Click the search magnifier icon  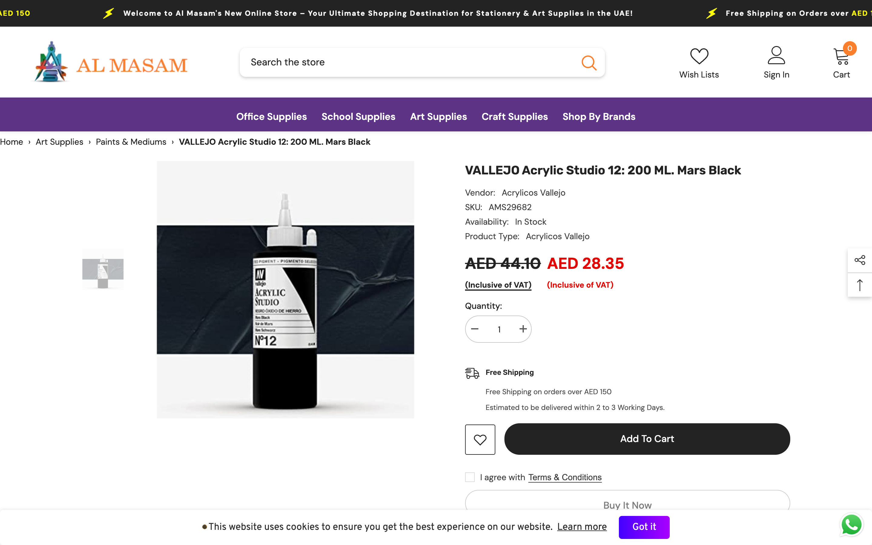[589, 62]
